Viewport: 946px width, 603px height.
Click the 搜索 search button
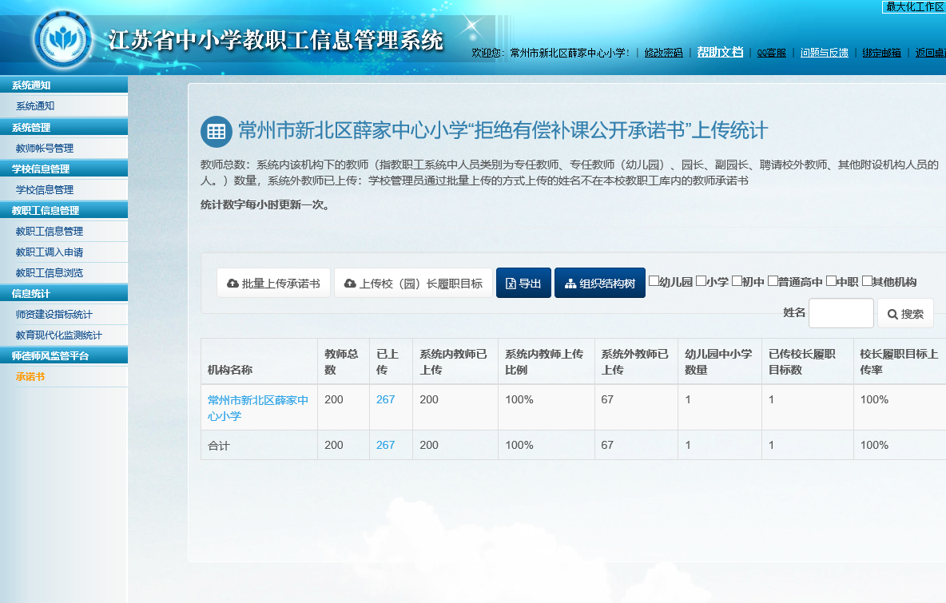coord(904,314)
